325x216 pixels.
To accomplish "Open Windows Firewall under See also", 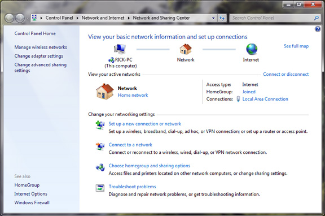I will click(32, 202).
